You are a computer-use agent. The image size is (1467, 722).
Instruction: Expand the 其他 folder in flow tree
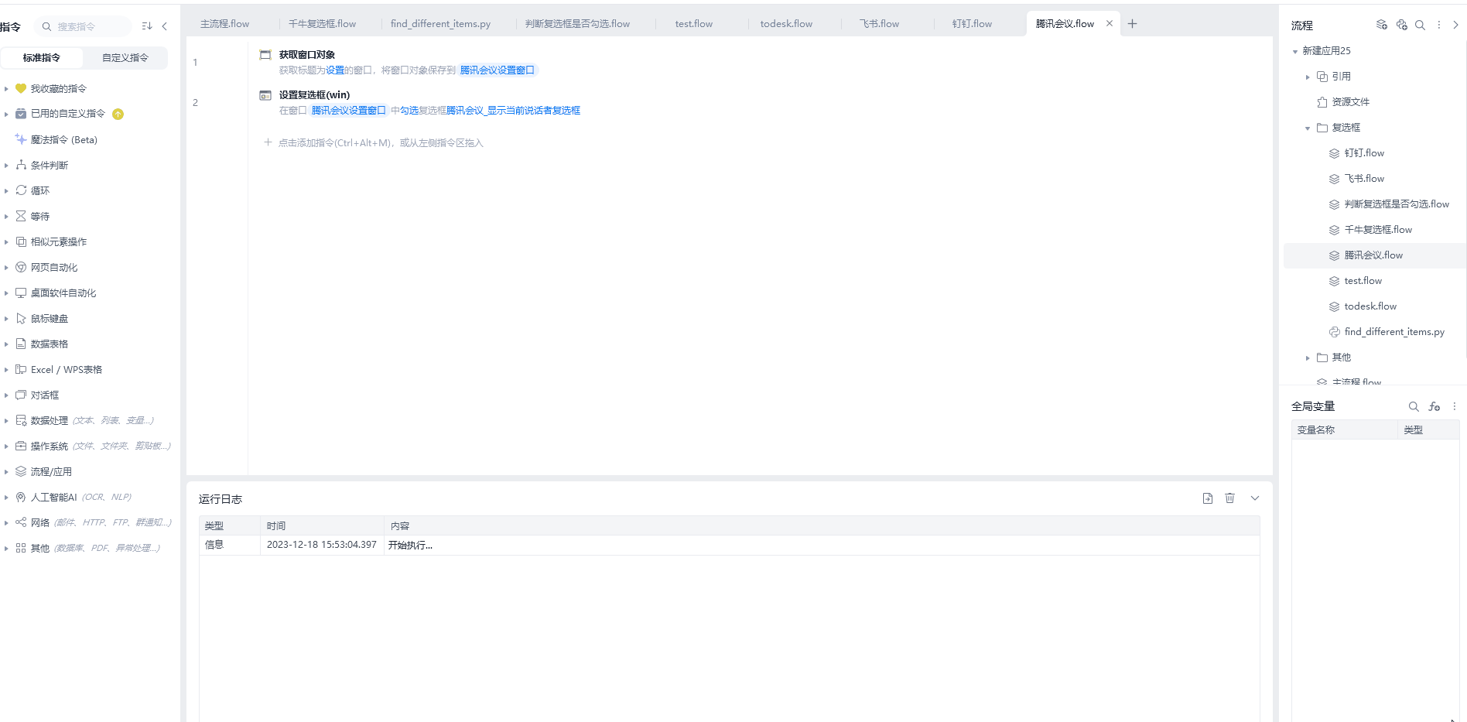point(1308,358)
